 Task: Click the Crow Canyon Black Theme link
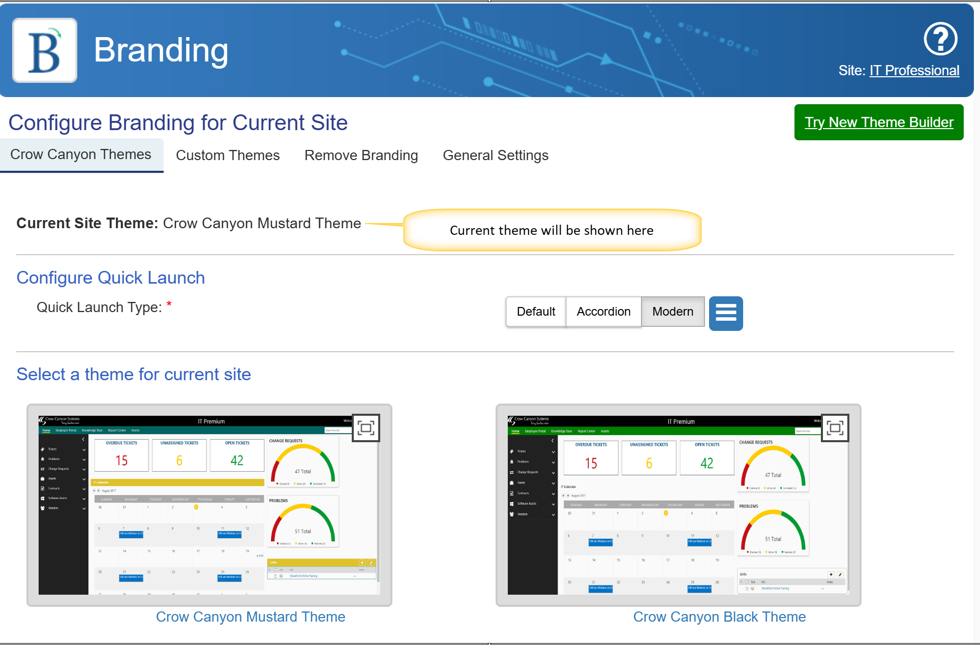(x=719, y=617)
